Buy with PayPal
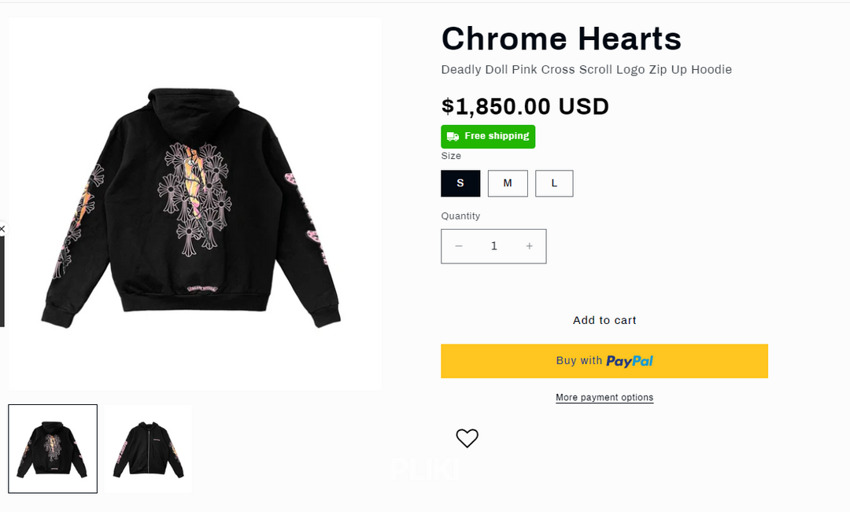850x512 pixels. [604, 361]
